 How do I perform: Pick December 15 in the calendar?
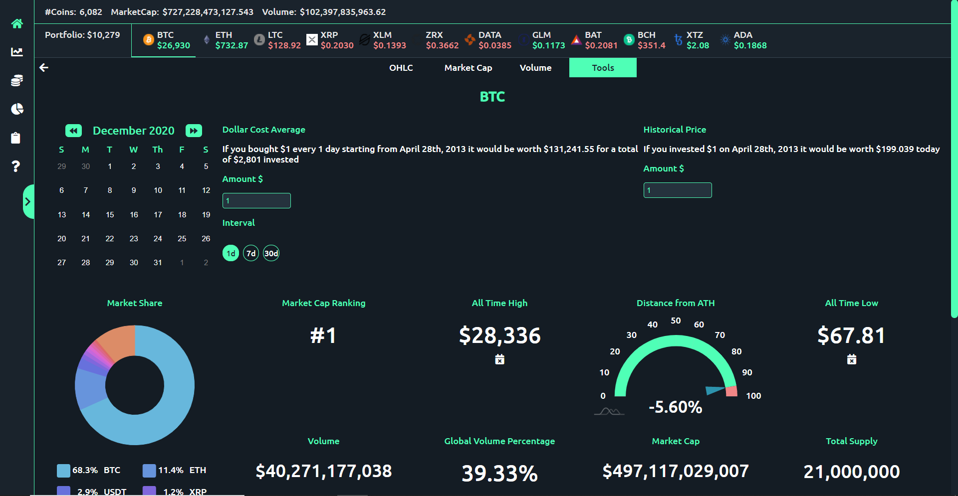click(110, 215)
